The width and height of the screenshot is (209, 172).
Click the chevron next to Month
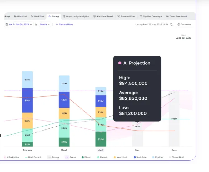pyautogui.click(x=49, y=24)
